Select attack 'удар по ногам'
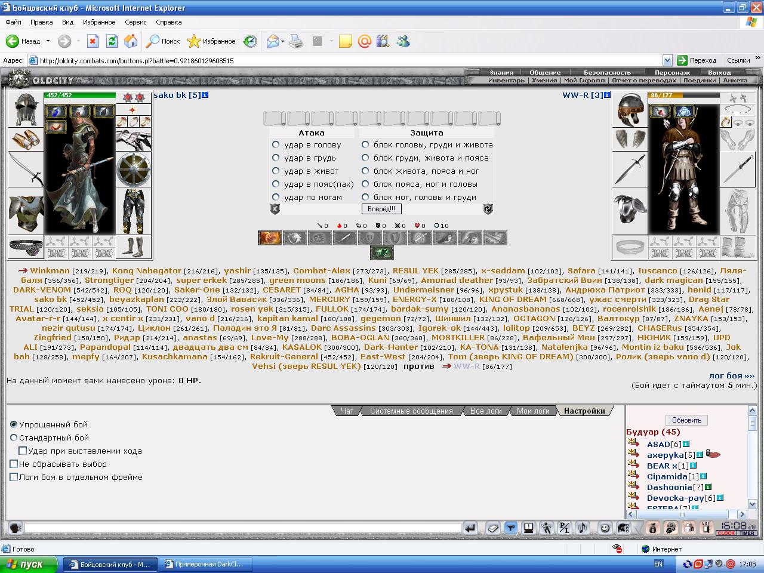This screenshot has height=573, width=764. click(x=276, y=197)
